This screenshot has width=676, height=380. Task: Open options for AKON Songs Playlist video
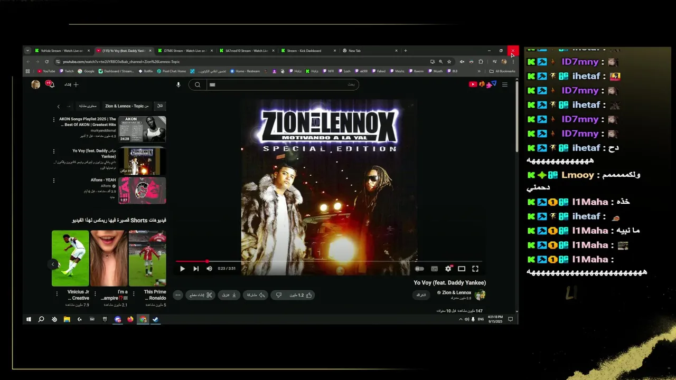coord(54,120)
